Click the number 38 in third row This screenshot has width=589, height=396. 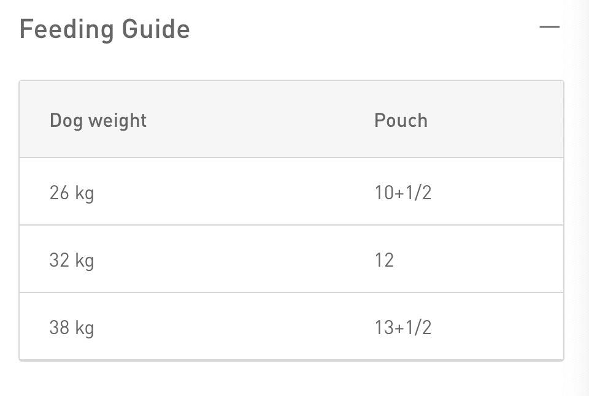pos(60,327)
